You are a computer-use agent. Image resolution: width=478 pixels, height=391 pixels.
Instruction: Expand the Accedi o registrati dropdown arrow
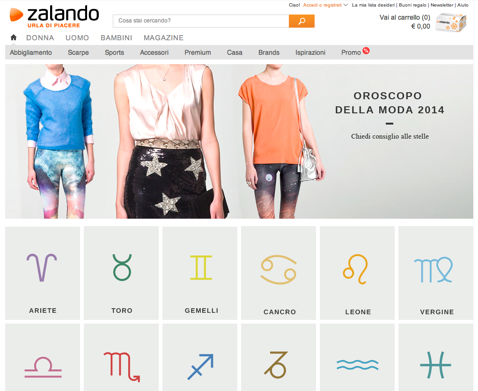(346, 5)
